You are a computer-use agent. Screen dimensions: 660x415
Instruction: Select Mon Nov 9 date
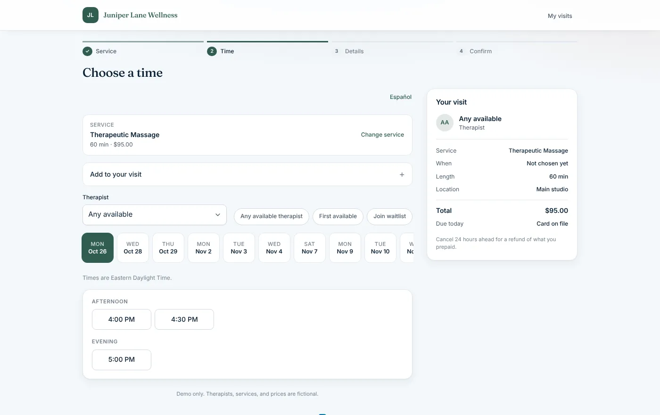point(345,248)
